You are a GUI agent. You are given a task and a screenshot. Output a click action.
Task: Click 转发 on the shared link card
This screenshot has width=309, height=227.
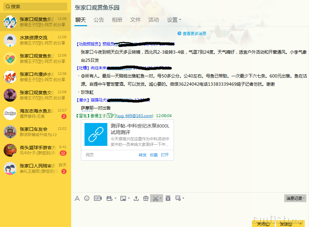tap(143, 155)
